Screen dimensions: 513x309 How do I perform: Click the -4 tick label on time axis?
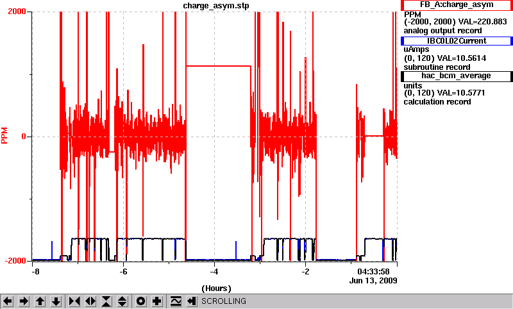pos(214,272)
